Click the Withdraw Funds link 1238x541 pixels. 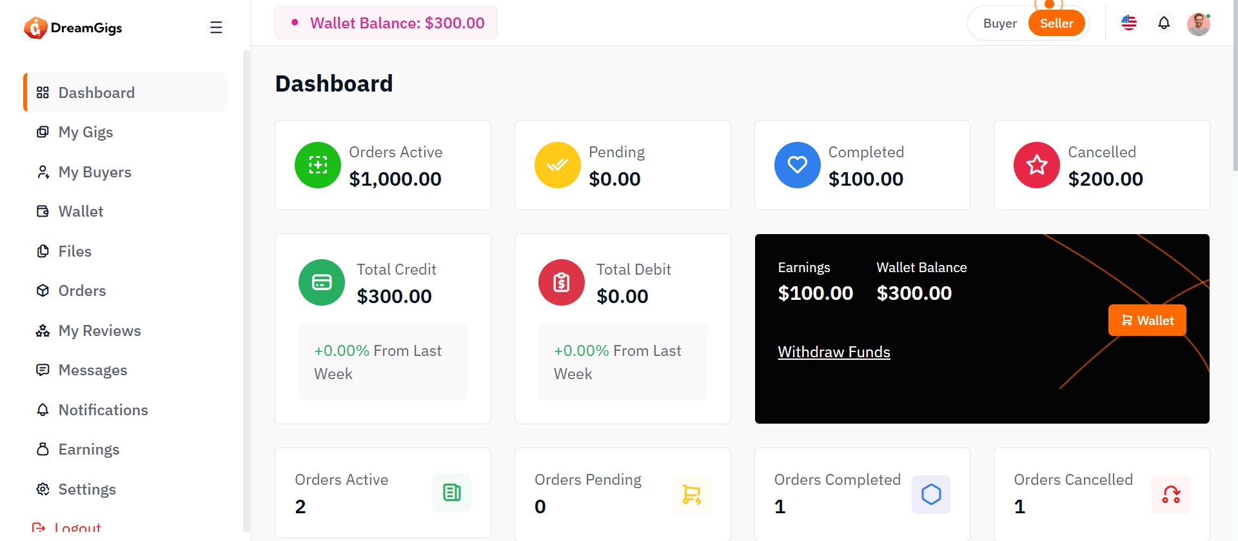(x=834, y=352)
